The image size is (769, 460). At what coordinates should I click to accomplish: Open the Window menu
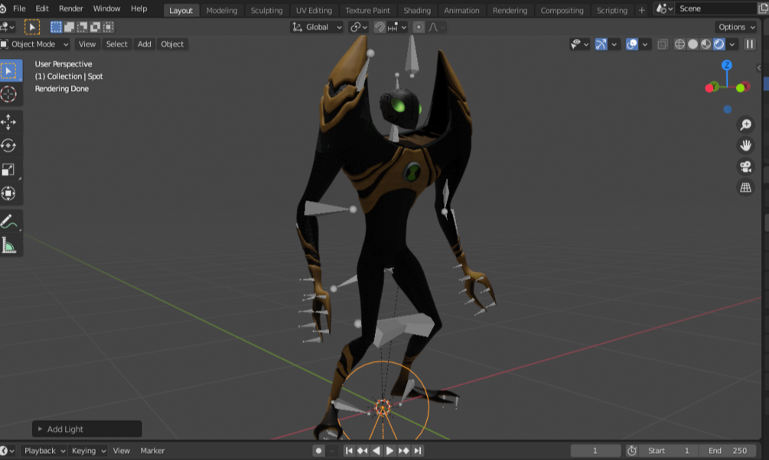[106, 8]
